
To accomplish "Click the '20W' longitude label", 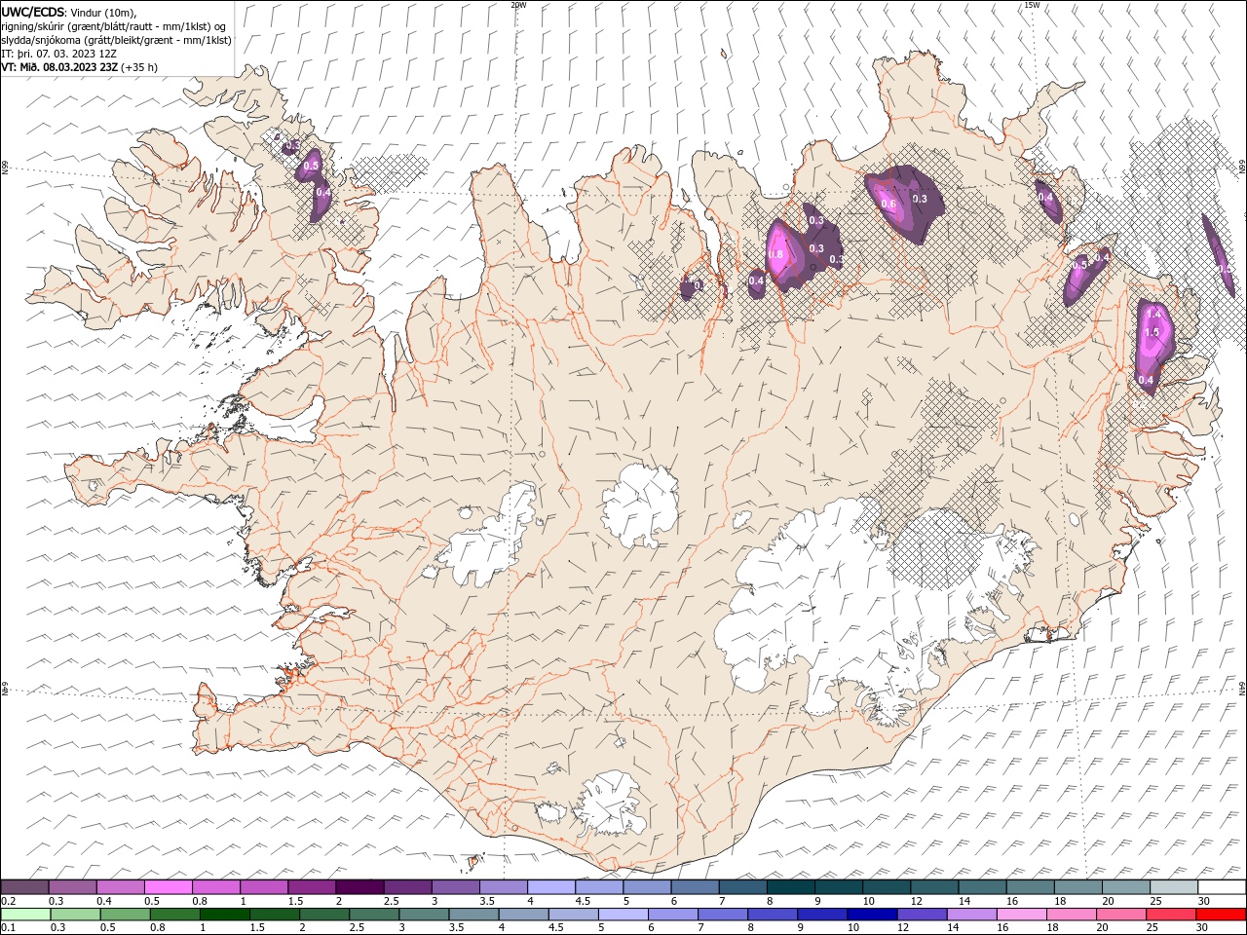I will click(518, 5).
